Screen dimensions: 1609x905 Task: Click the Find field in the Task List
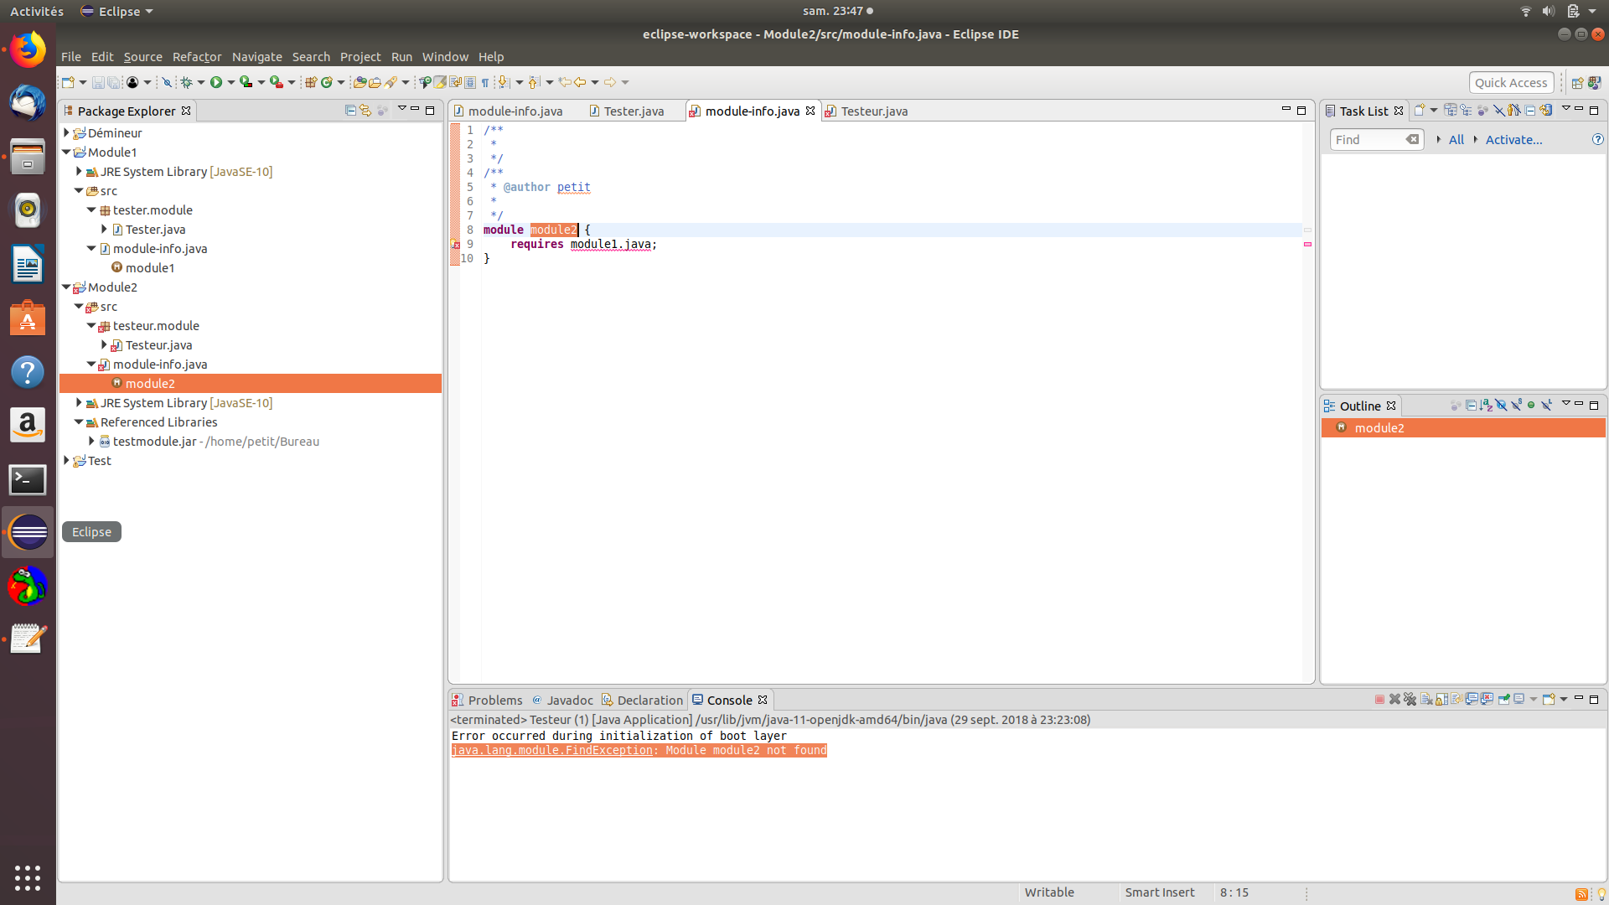(1368, 140)
